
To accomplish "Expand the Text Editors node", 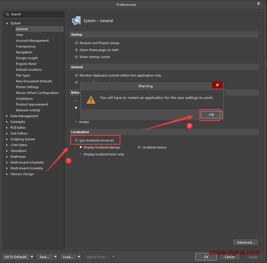I will pyautogui.click(x=7, y=133).
